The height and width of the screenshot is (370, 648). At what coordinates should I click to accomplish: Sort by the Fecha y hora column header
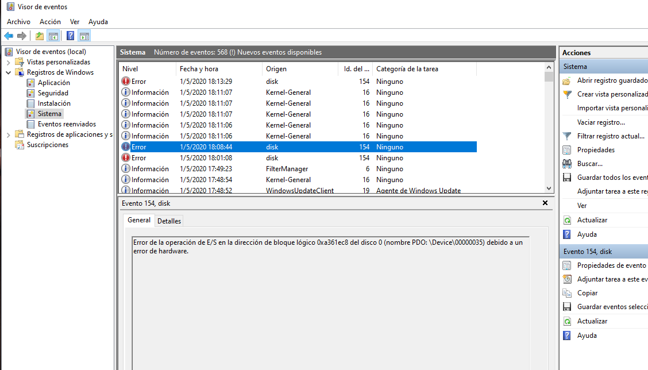(219, 69)
